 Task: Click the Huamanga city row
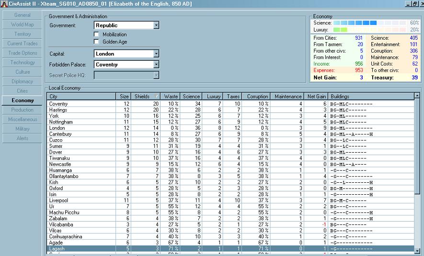point(230,170)
